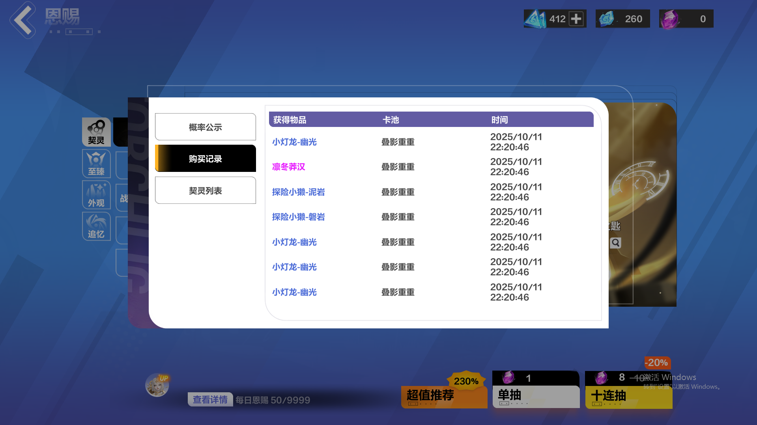Open the 追忆 sidebar category
This screenshot has width=757, height=425.
click(x=96, y=226)
